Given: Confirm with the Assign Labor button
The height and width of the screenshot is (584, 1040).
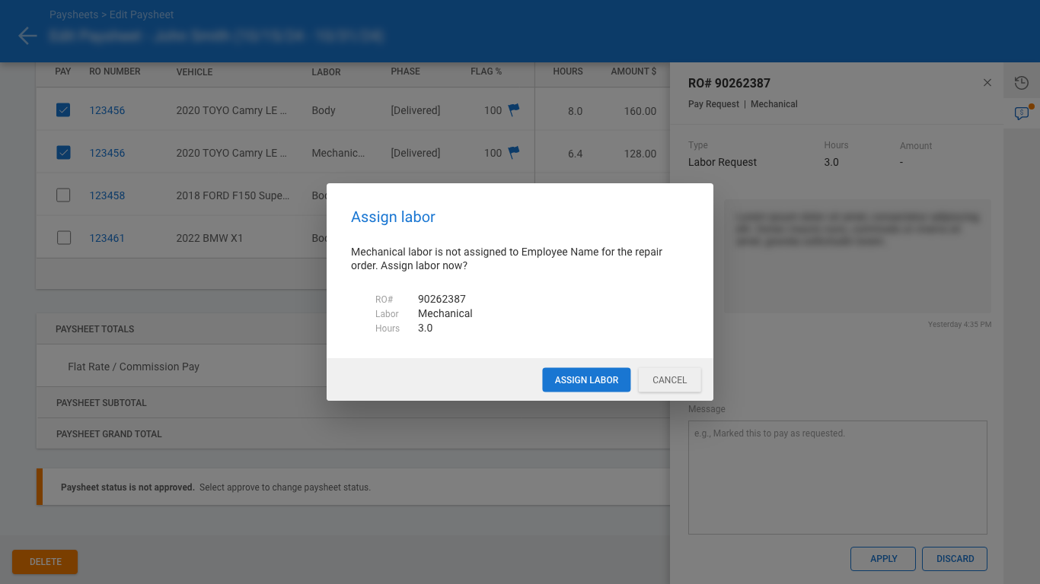Looking at the screenshot, I should coord(586,380).
